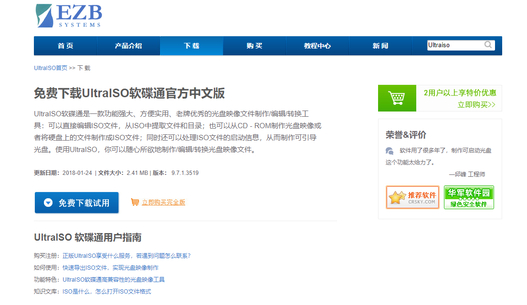The width and height of the screenshot is (527, 305).
Task: Click the 购买注册 label
Action: [47, 256]
